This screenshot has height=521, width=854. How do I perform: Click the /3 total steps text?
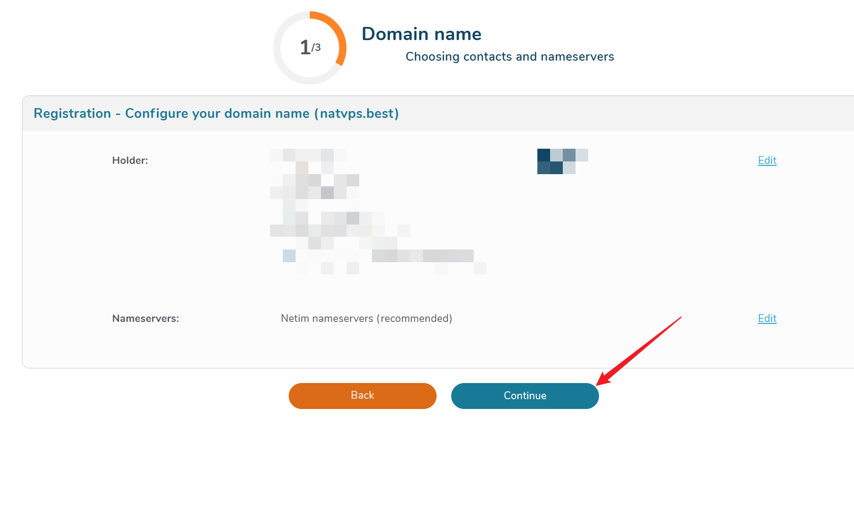click(316, 47)
